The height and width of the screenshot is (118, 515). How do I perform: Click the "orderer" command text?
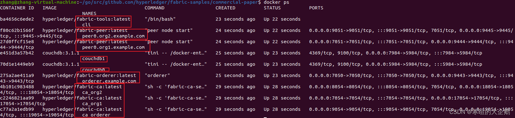(x=157, y=75)
